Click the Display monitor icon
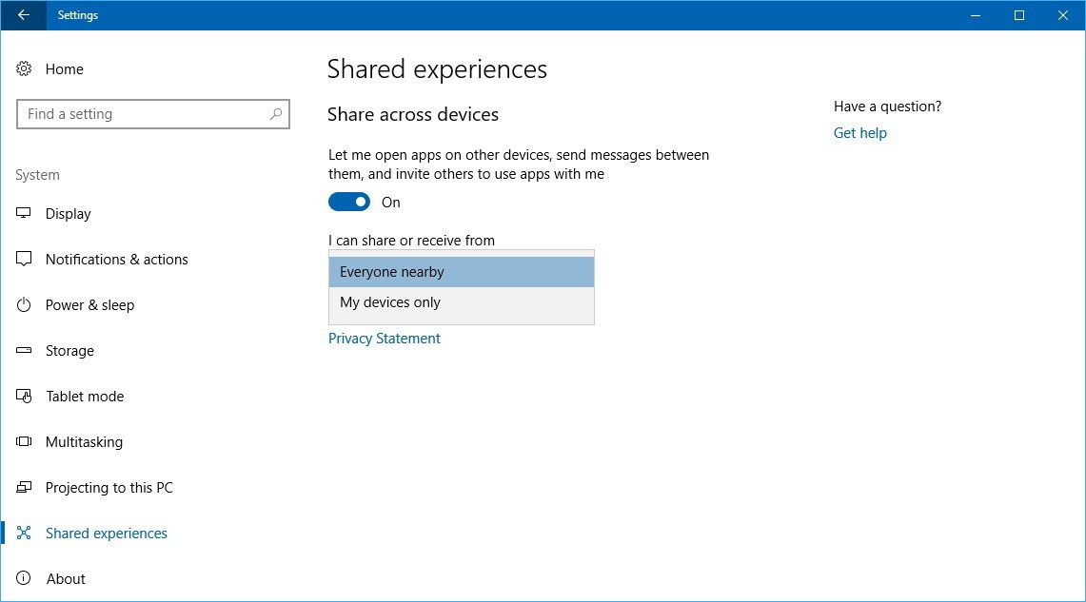Viewport: 1086px width, 602px height. click(x=25, y=214)
